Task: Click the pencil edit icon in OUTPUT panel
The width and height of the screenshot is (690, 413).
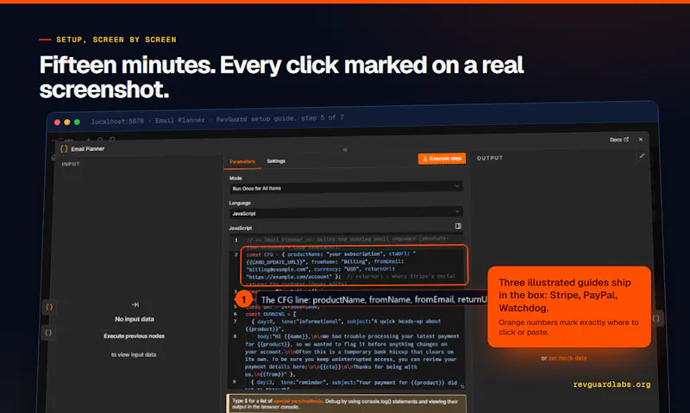Action: point(642,156)
